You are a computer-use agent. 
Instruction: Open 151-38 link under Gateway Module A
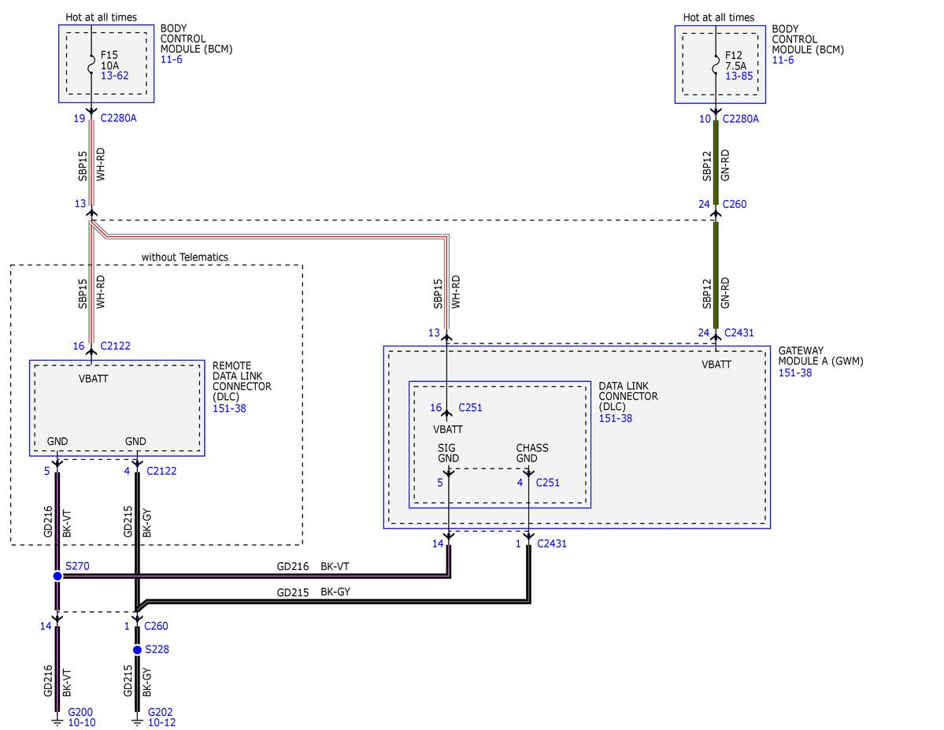(x=794, y=372)
